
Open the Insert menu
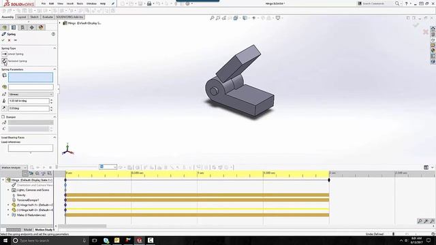(x=69, y=3)
